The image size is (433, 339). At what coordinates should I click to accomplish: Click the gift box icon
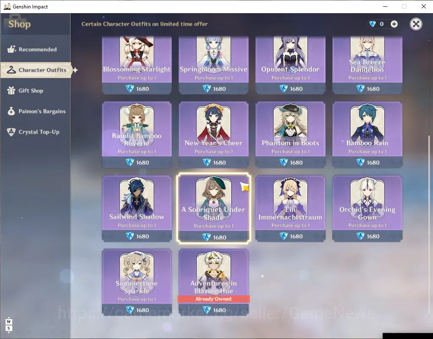click(11, 91)
